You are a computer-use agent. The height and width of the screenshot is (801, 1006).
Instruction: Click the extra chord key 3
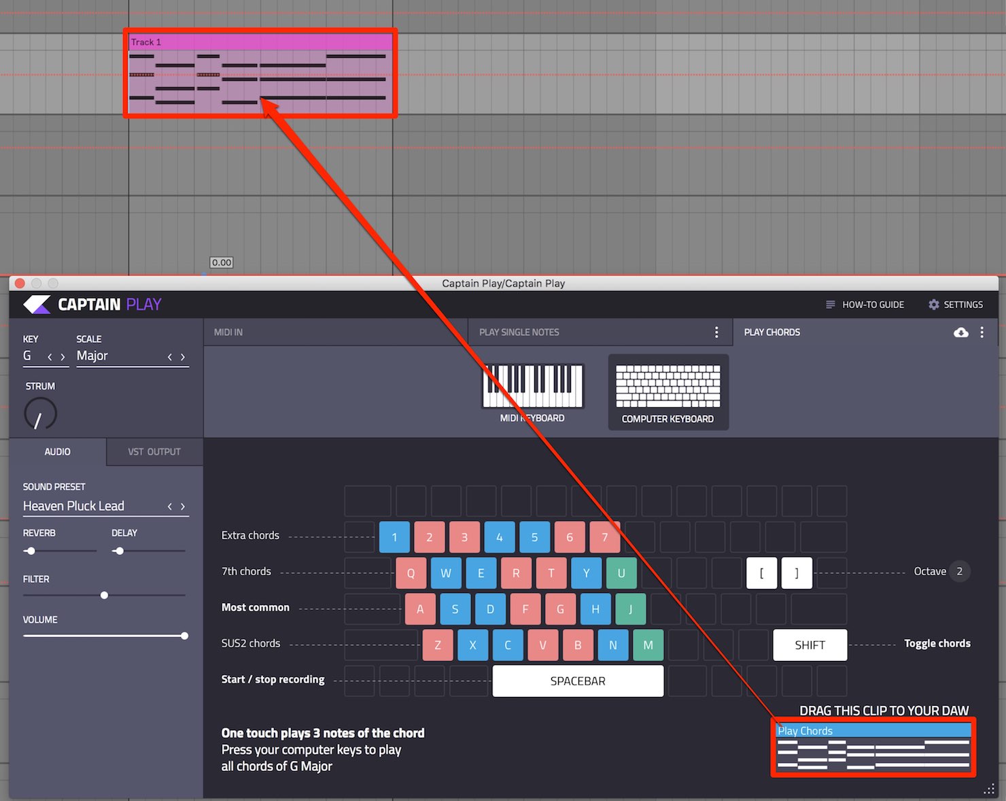464,537
